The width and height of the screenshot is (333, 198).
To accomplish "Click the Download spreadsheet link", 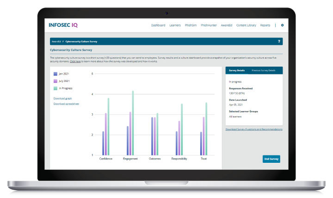I will click(66, 104).
